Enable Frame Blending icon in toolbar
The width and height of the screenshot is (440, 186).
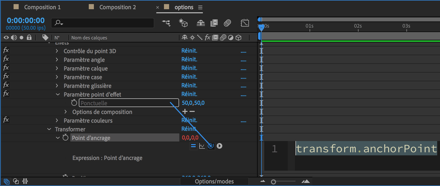(x=214, y=23)
